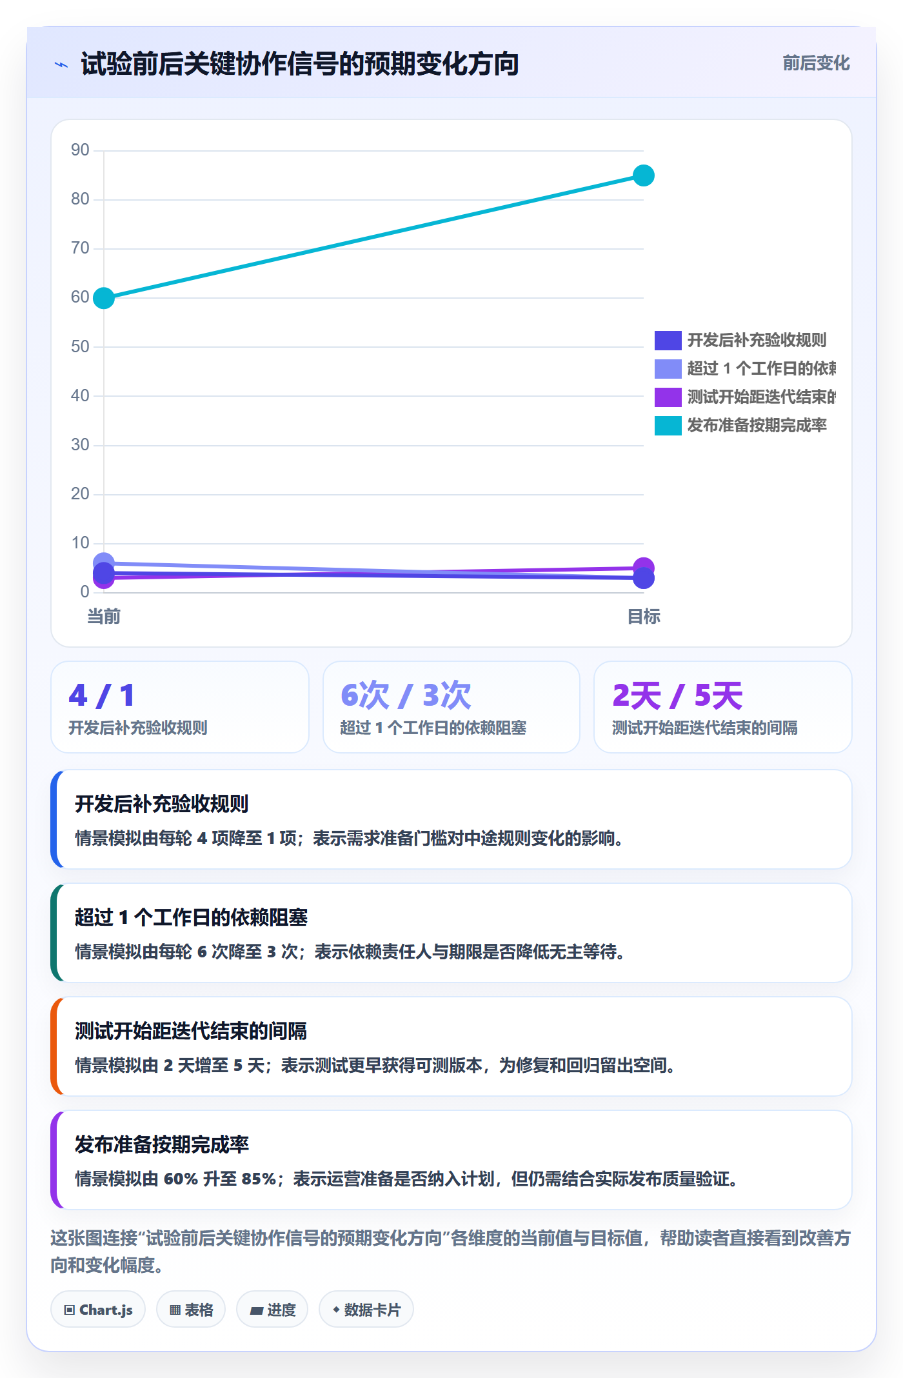Click the diamond icon in the 数据卡片 chip
The width and height of the screenshot is (903, 1378).
pyautogui.click(x=336, y=1310)
